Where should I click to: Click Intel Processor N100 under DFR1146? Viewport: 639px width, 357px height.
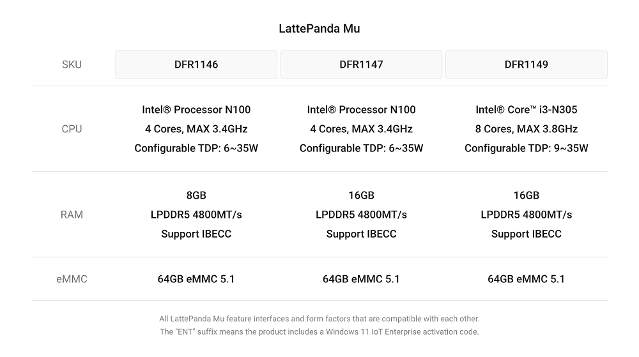tap(196, 110)
